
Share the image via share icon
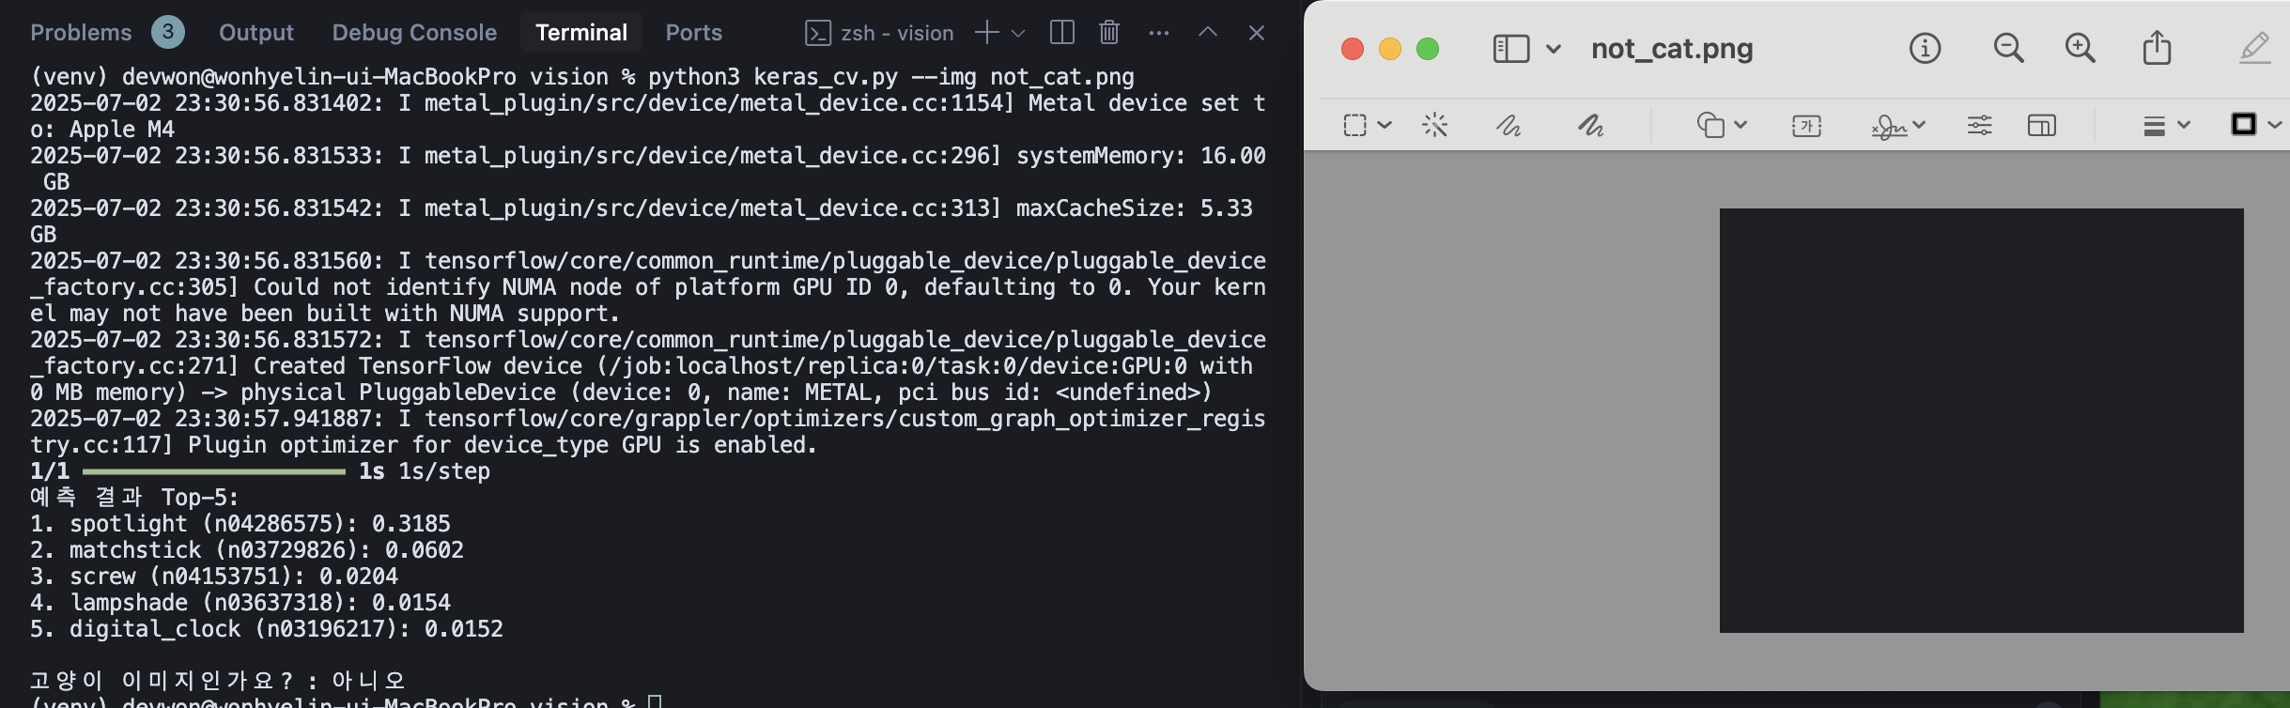point(2157,48)
